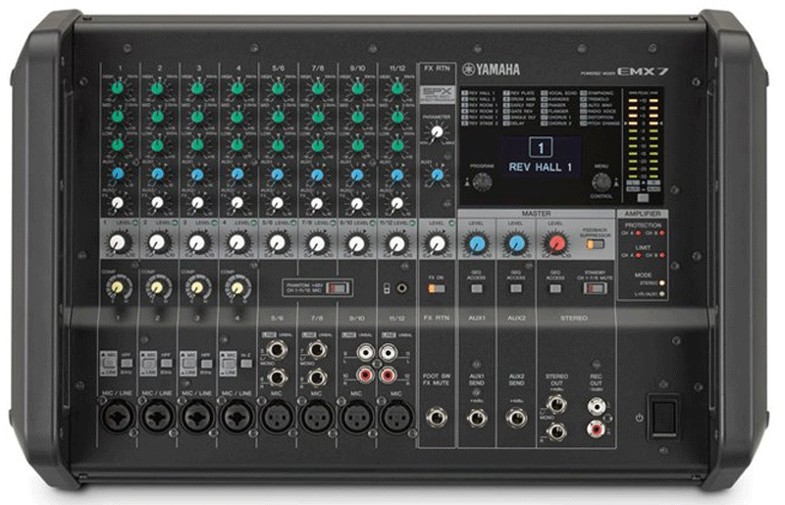The width and height of the screenshot is (785, 505).
Task: Click the channel 9/10 MIC XLR input
Action: click(357, 417)
